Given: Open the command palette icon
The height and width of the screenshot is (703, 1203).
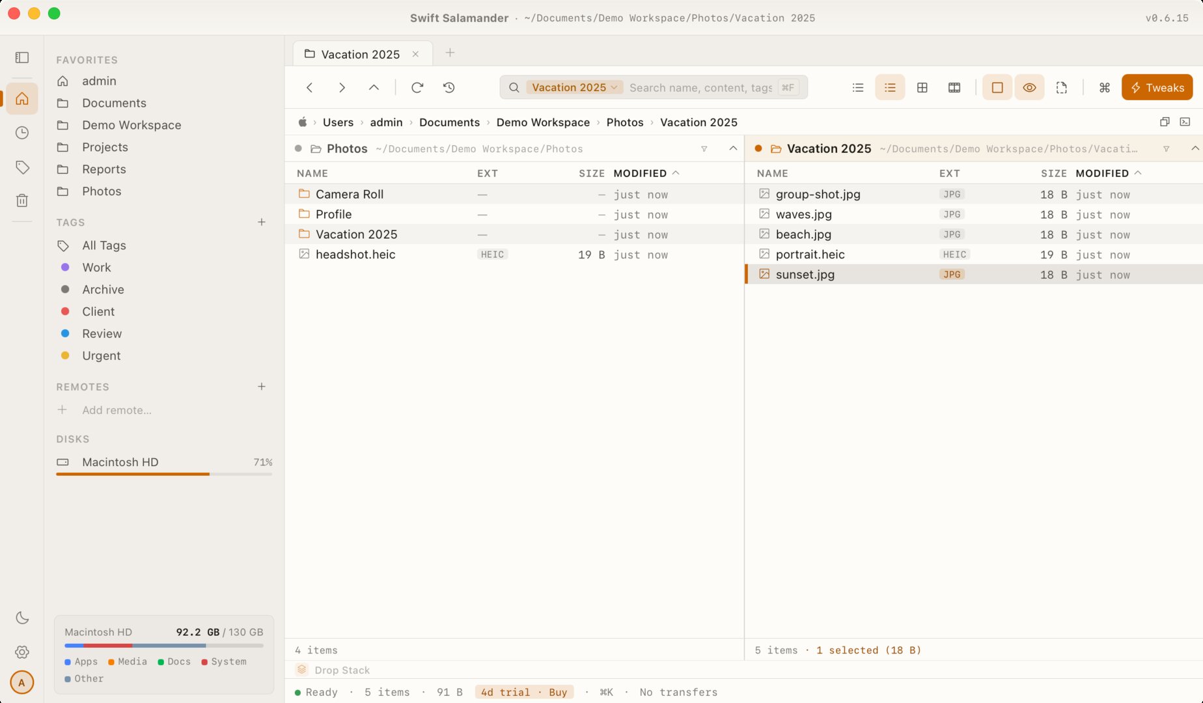Looking at the screenshot, I should tap(1104, 87).
